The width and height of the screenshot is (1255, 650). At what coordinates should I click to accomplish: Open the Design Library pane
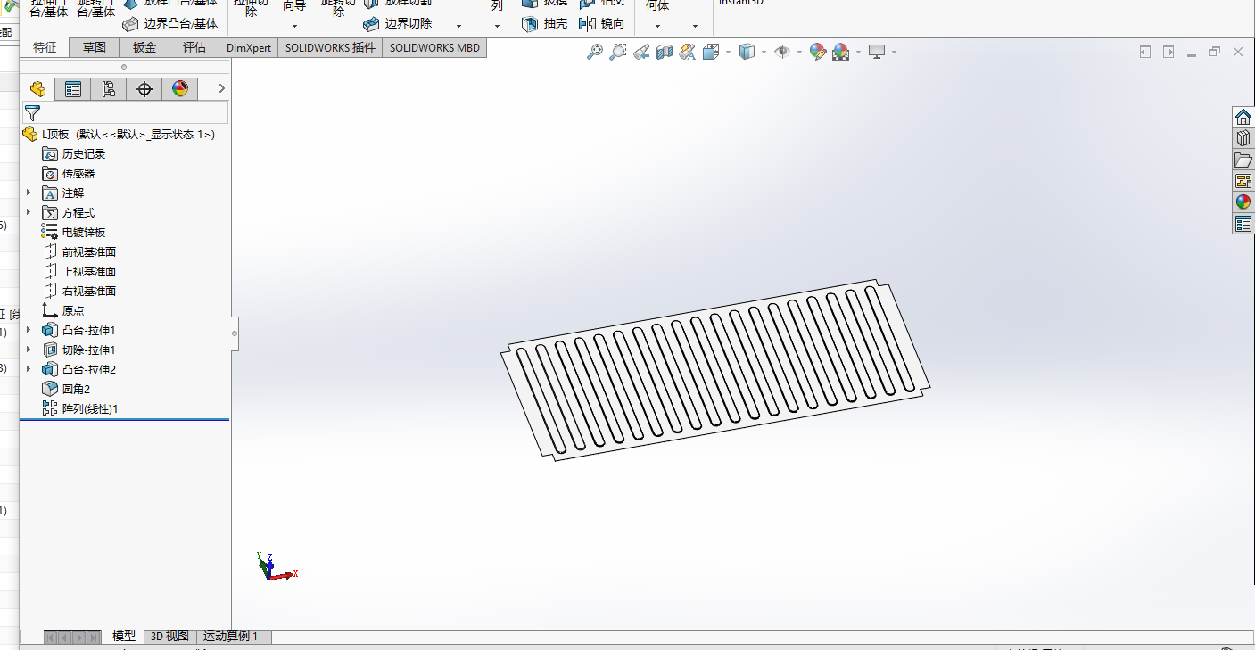1243,138
